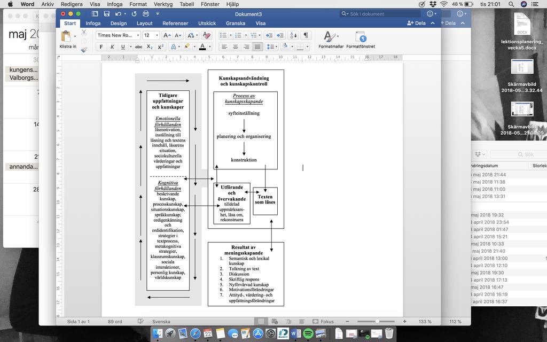
Task: Switch to draft view icon in status bar
Action: 302,321
